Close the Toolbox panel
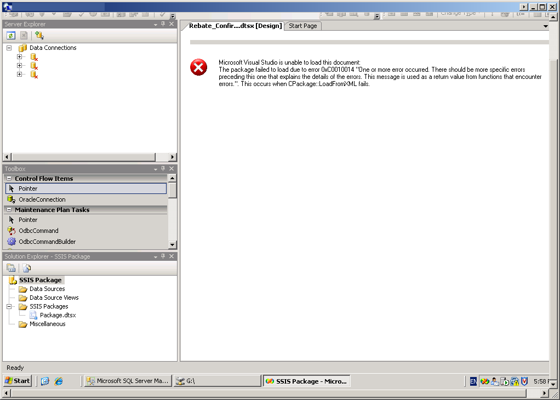This screenshot has width=560, height=400. point(172,169)
